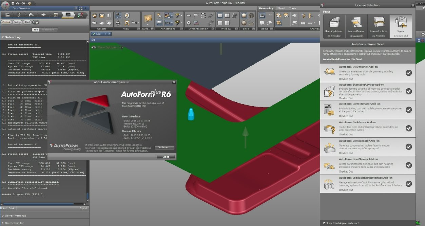The image size is (425, 226).
Task: Toggle AutoForm-Compensator Add-on checkmark
Action: [409, 146]
